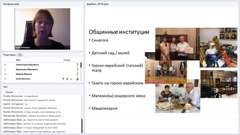Screen dimensions: 240x135
Task: Click the gray square beside Заболотных Елизавета
Action: [x=5, y=65]
